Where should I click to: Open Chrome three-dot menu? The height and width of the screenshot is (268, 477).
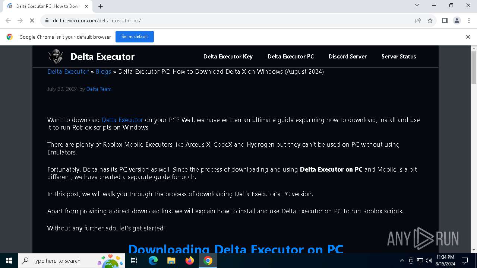(x=469, y=21)
